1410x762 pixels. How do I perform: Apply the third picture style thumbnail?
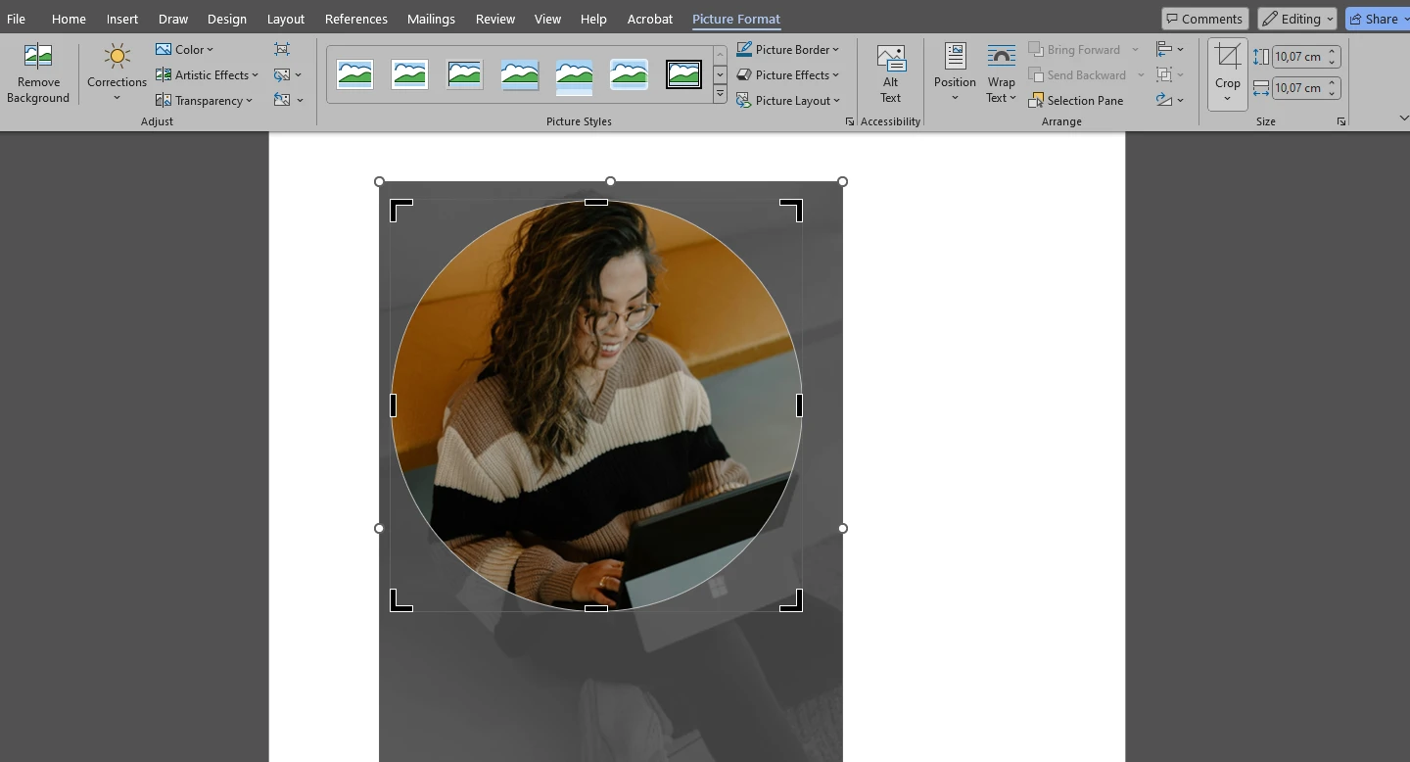pyautogui.click(x=464, y=74)
